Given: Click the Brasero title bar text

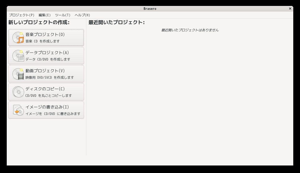Looking at the screenshot, I should (150, 9).
